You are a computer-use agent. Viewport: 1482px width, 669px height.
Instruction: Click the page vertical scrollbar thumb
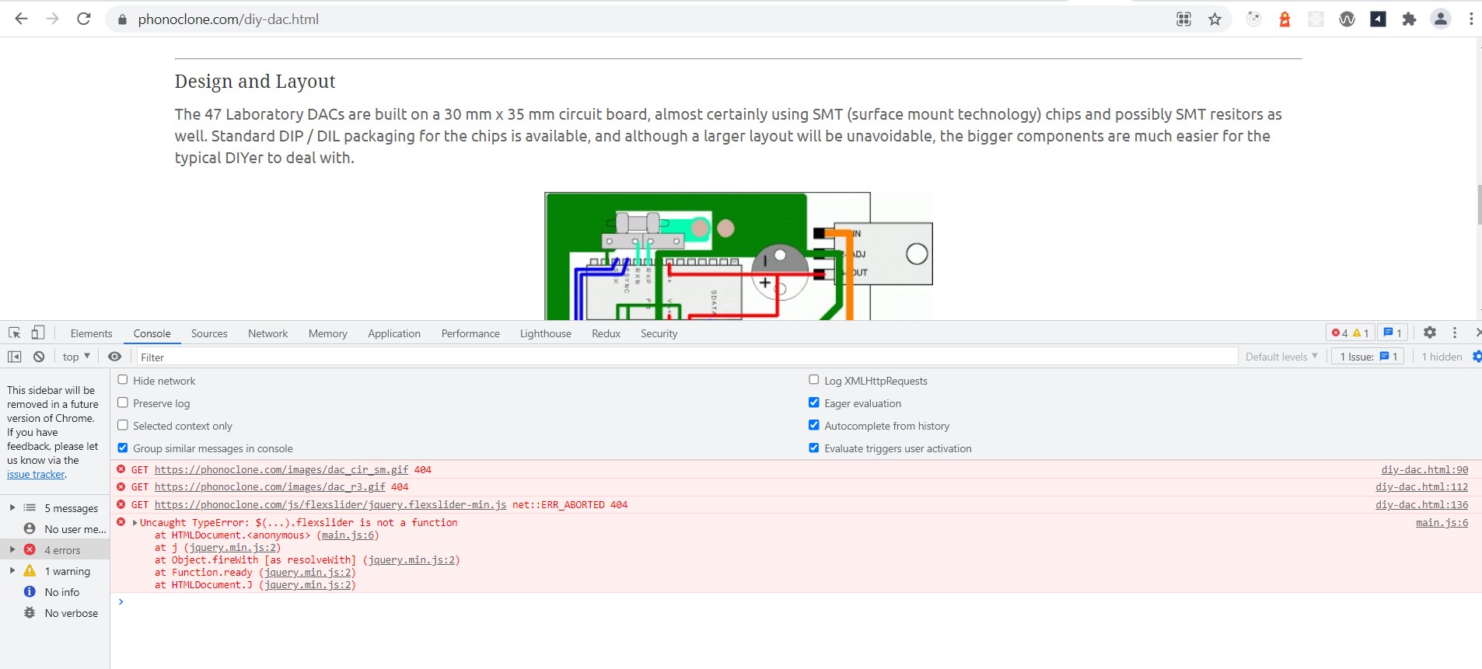point(1478,204)
